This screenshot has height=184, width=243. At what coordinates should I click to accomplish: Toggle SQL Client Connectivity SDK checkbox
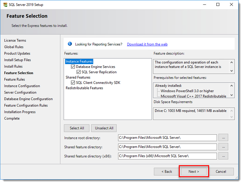73,83
